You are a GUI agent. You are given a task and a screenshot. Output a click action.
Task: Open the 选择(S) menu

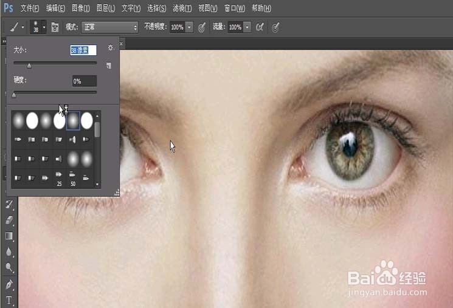pos(157,8)
